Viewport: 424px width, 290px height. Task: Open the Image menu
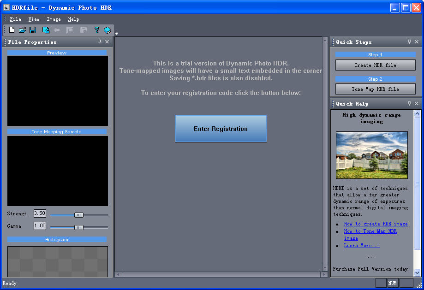click(54, 19)
